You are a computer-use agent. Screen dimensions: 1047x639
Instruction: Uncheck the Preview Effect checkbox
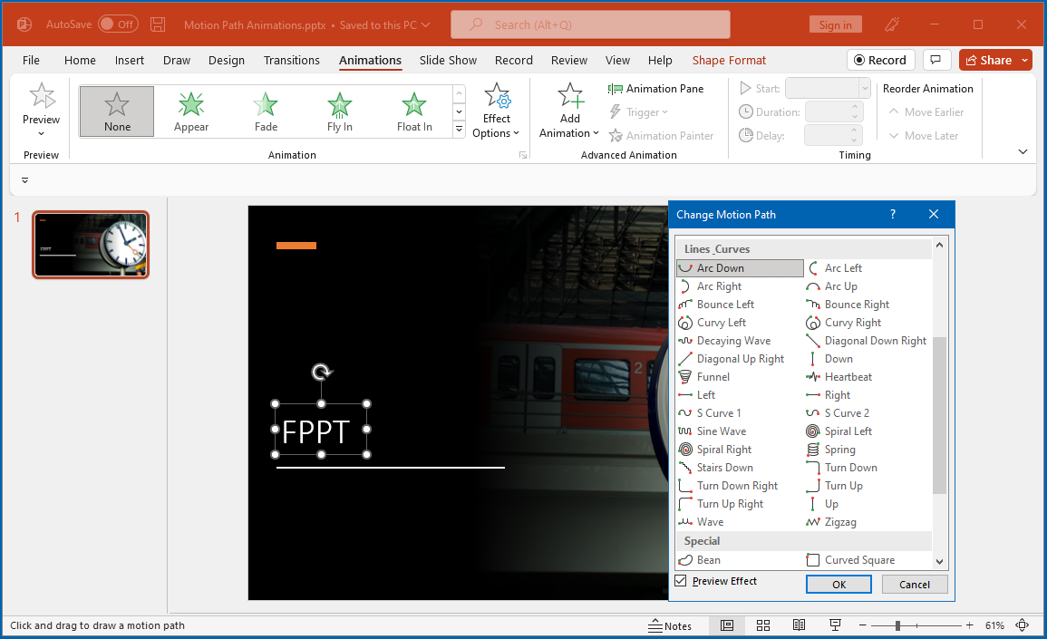pos(681,581)
